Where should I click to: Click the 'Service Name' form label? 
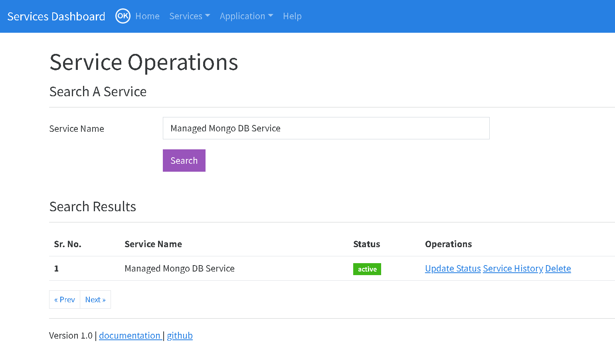(77, 129)
